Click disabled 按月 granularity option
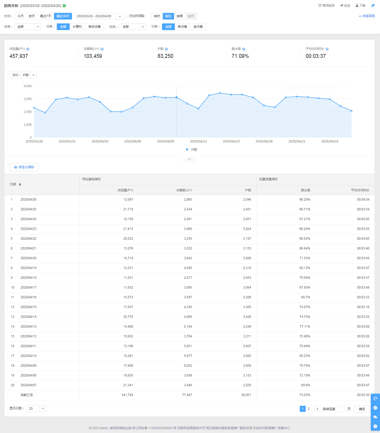The height and width of the screenshot is (433, 380). [191, 16]
